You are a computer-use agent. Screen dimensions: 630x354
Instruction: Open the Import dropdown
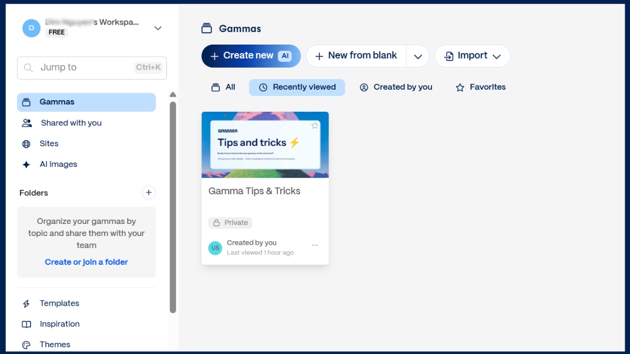472,56
